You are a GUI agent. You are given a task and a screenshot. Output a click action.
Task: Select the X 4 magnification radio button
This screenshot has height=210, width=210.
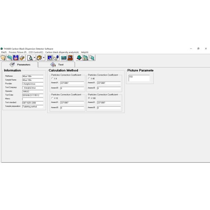coord(52,78)
